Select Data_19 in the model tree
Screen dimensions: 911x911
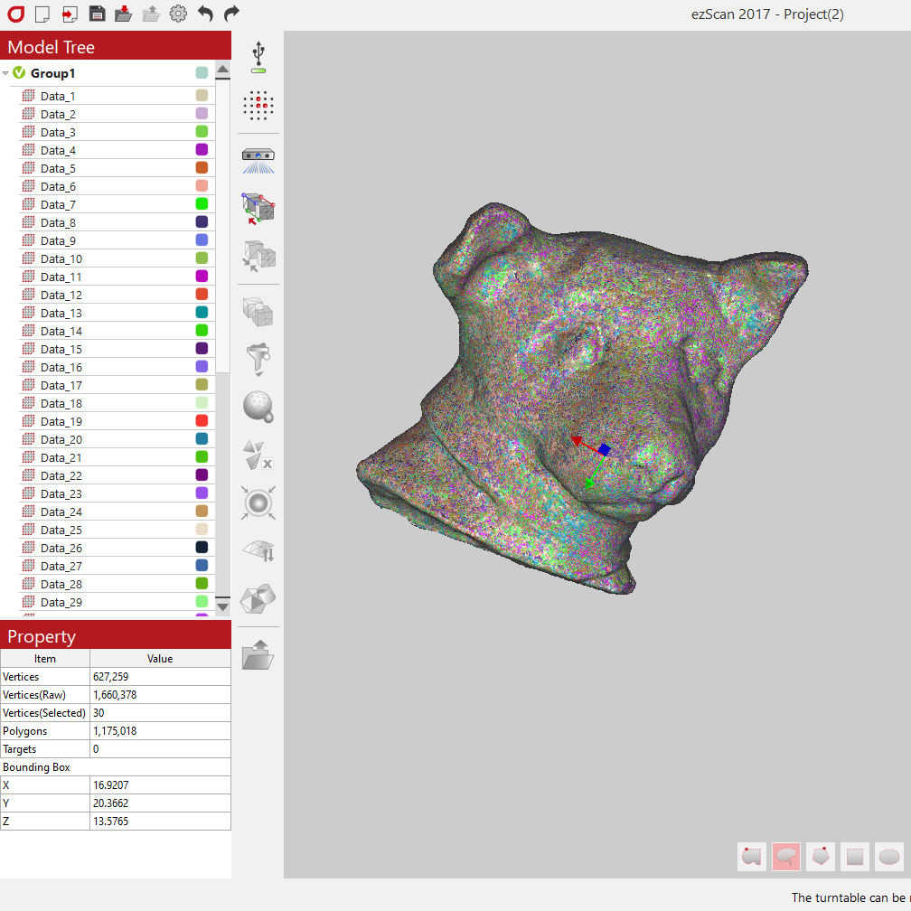(x=61, y=422)
